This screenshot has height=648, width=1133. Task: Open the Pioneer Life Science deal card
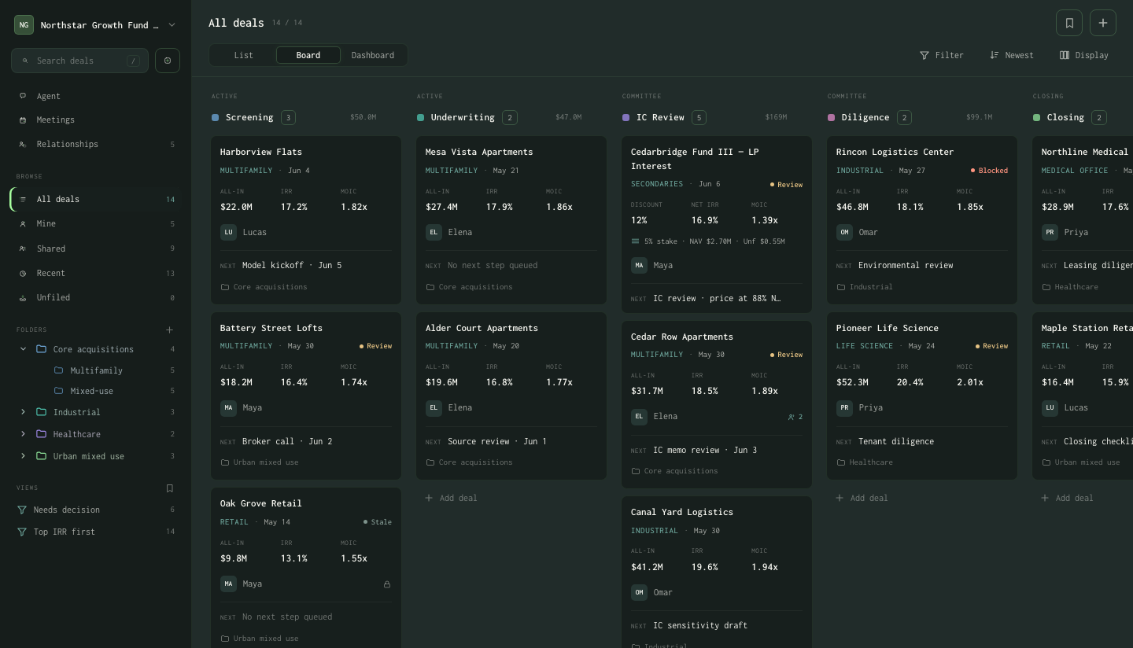[x=922, y=396]
